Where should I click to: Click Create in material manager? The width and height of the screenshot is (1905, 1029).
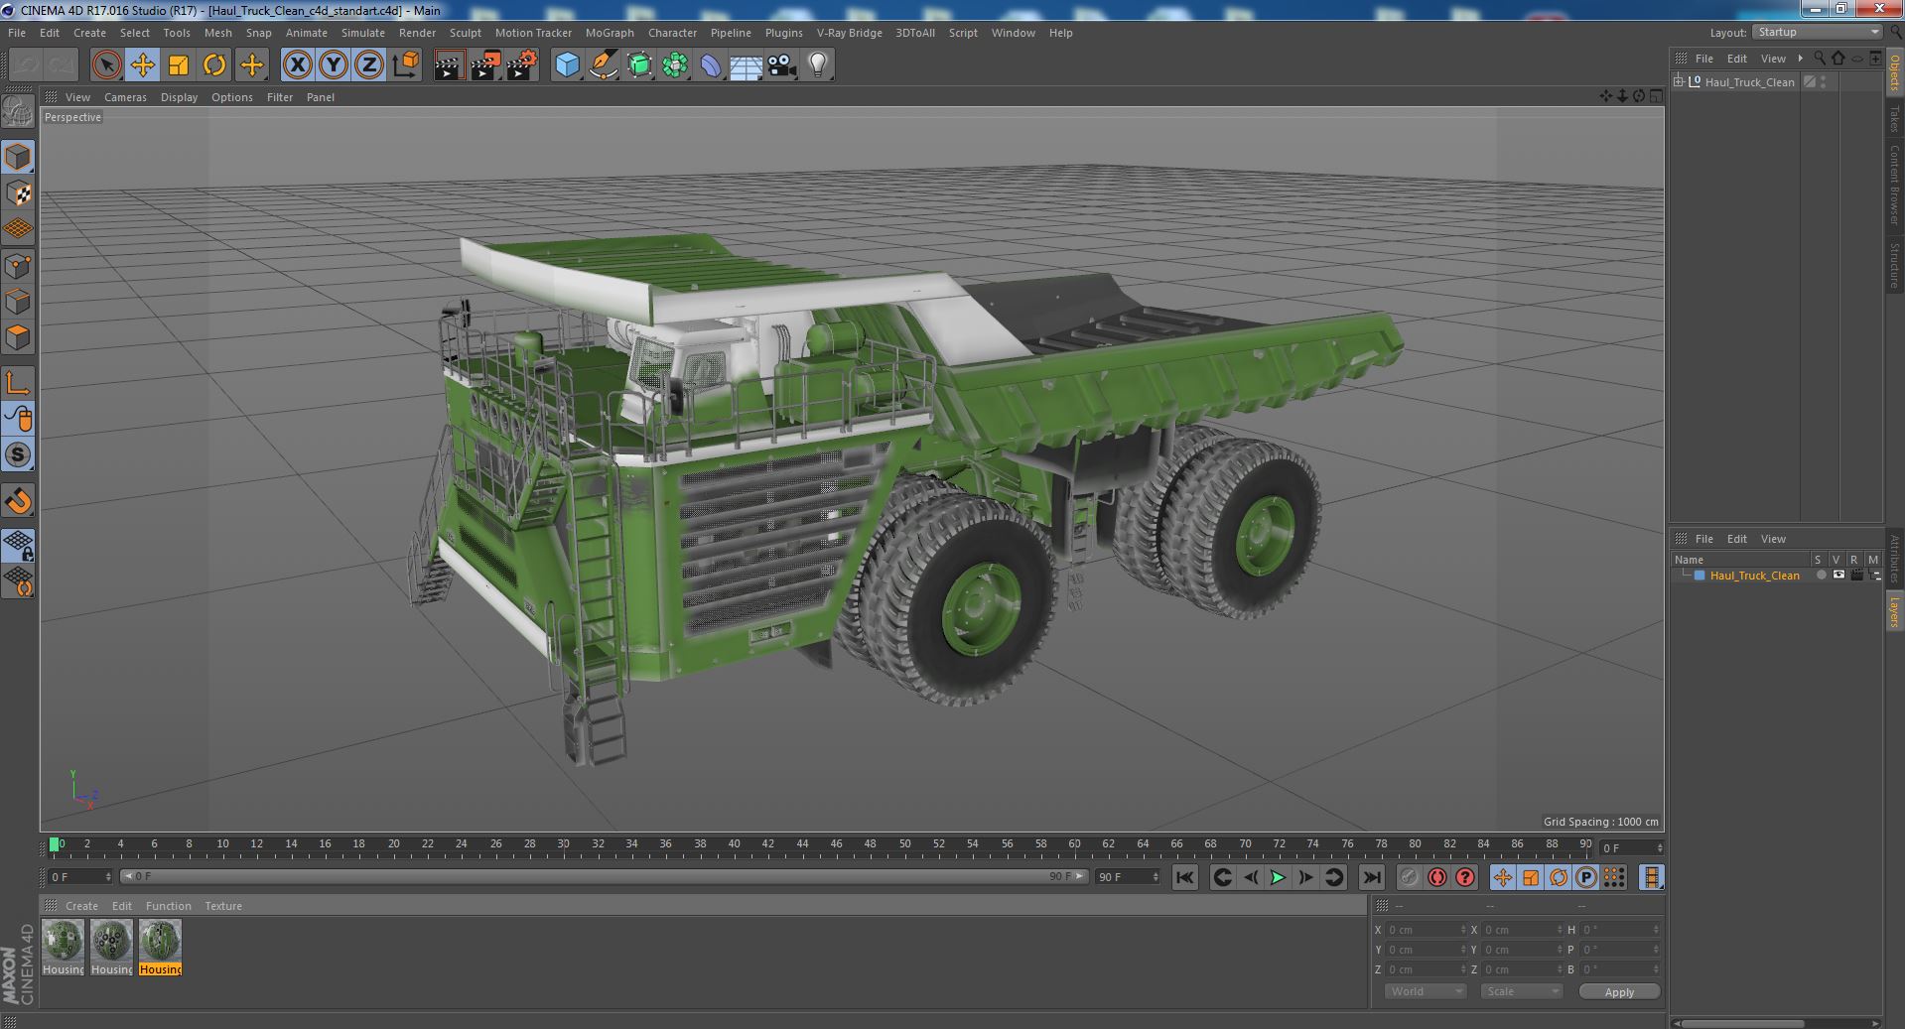point(81,906)
